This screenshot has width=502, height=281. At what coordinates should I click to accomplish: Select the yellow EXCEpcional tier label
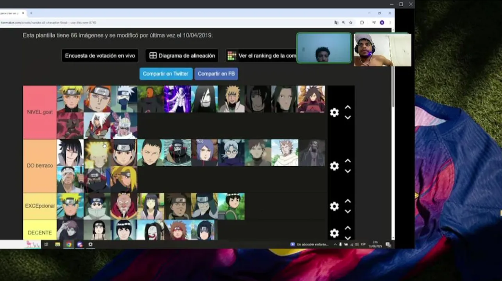40,206
